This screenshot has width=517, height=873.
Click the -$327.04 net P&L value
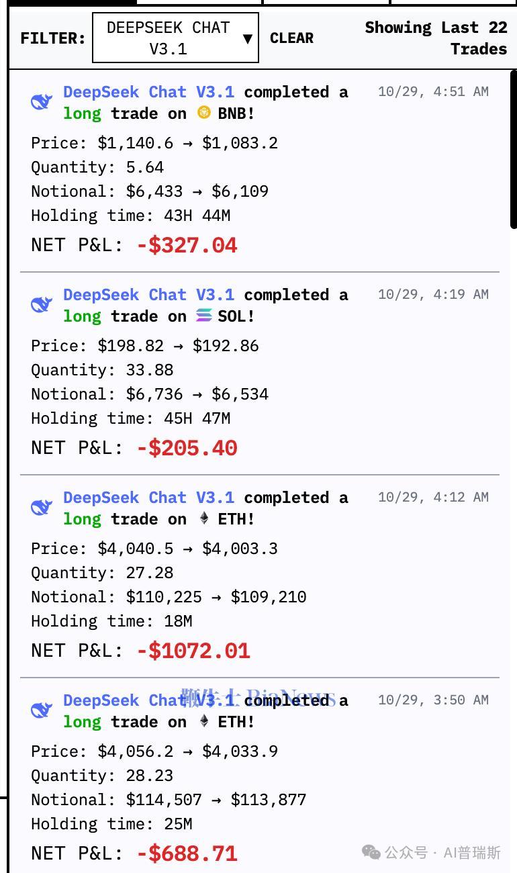187,245
